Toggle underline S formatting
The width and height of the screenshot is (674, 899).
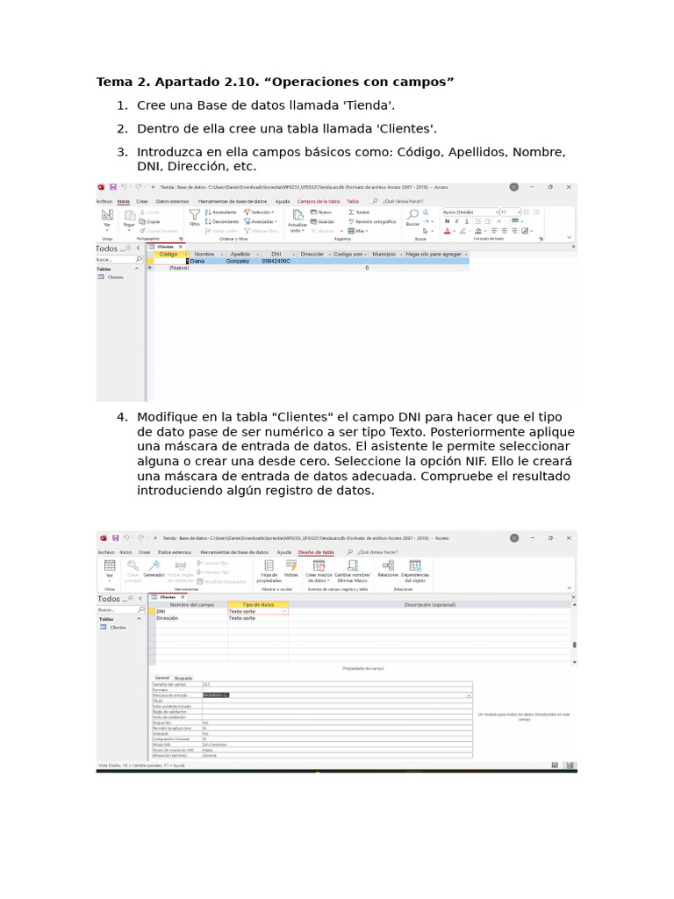tap(467, 221)
